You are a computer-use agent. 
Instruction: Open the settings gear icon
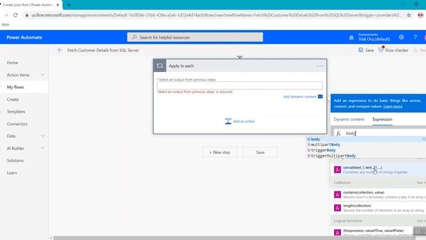coord(401,37)
